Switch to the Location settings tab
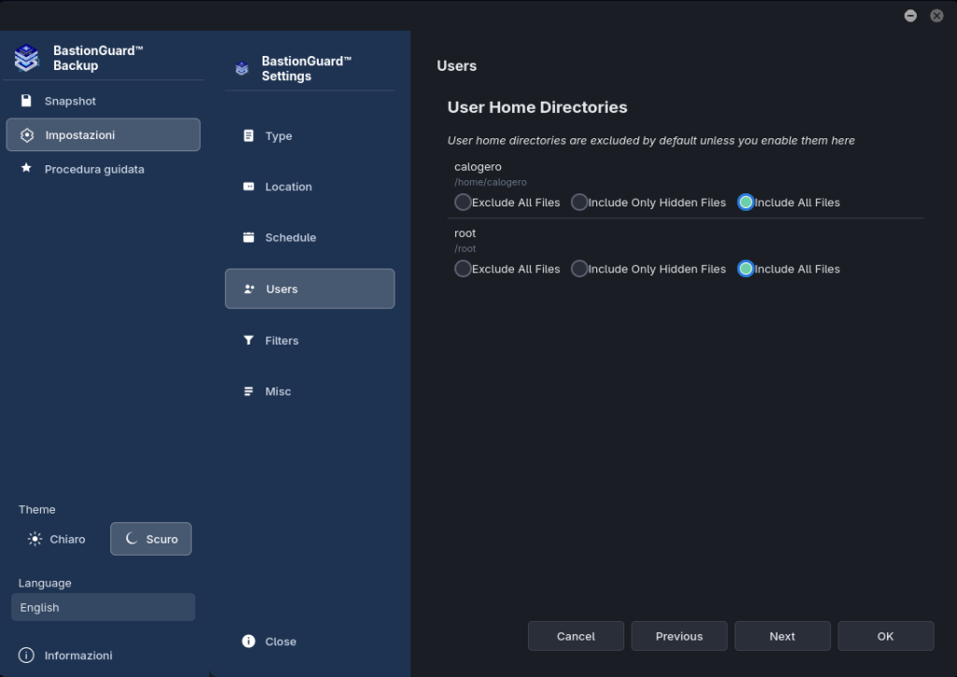This screenshot has height=677, width=957. (310, 187)
